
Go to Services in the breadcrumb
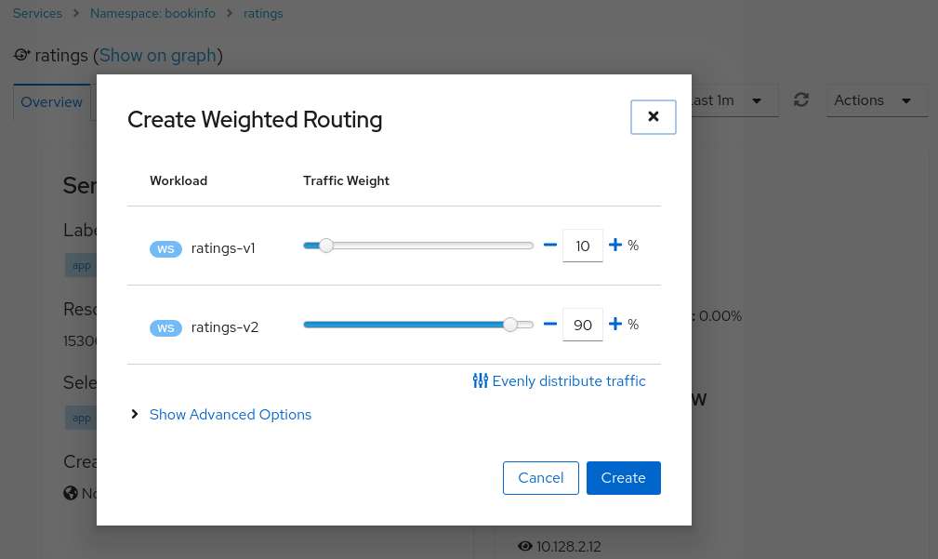coord(37,14)
